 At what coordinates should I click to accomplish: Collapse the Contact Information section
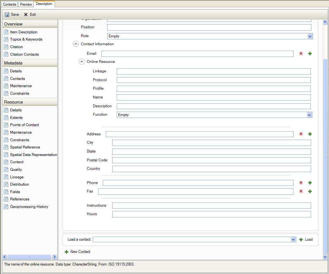point(75,44)
